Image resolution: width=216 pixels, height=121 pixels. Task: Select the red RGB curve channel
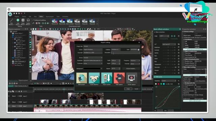159,84
